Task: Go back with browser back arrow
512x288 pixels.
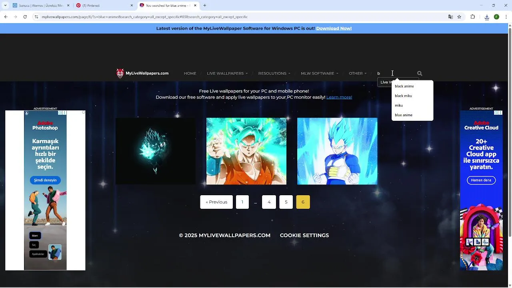Action: [6, 17]
